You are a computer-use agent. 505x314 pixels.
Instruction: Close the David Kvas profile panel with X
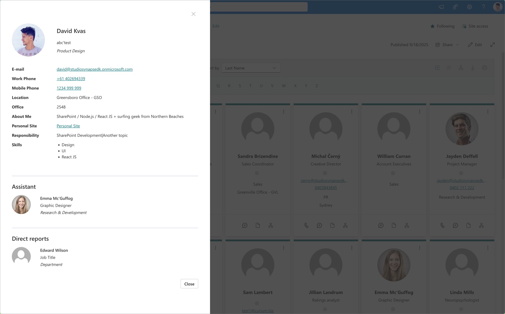[193, 14]
